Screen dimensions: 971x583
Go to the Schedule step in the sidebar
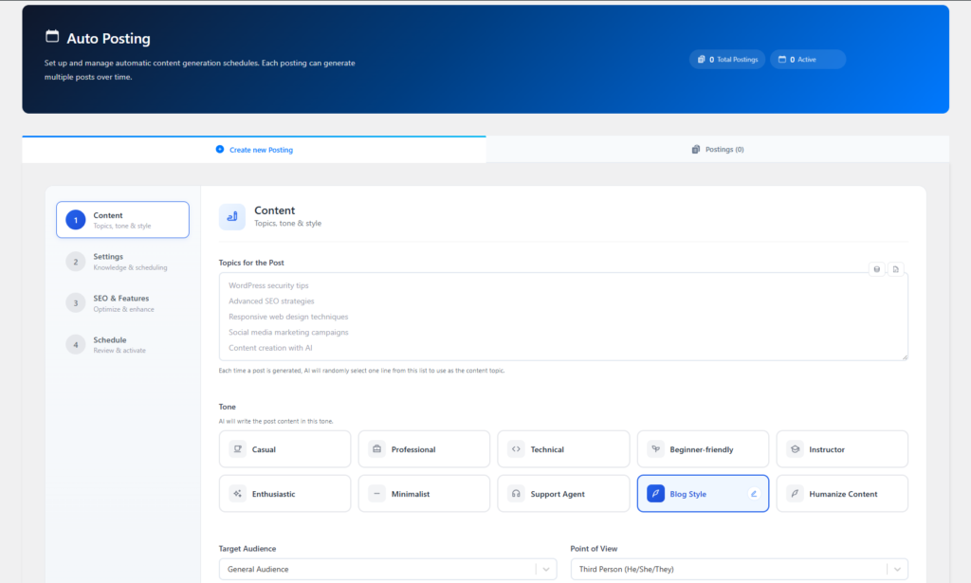(123, 344)
